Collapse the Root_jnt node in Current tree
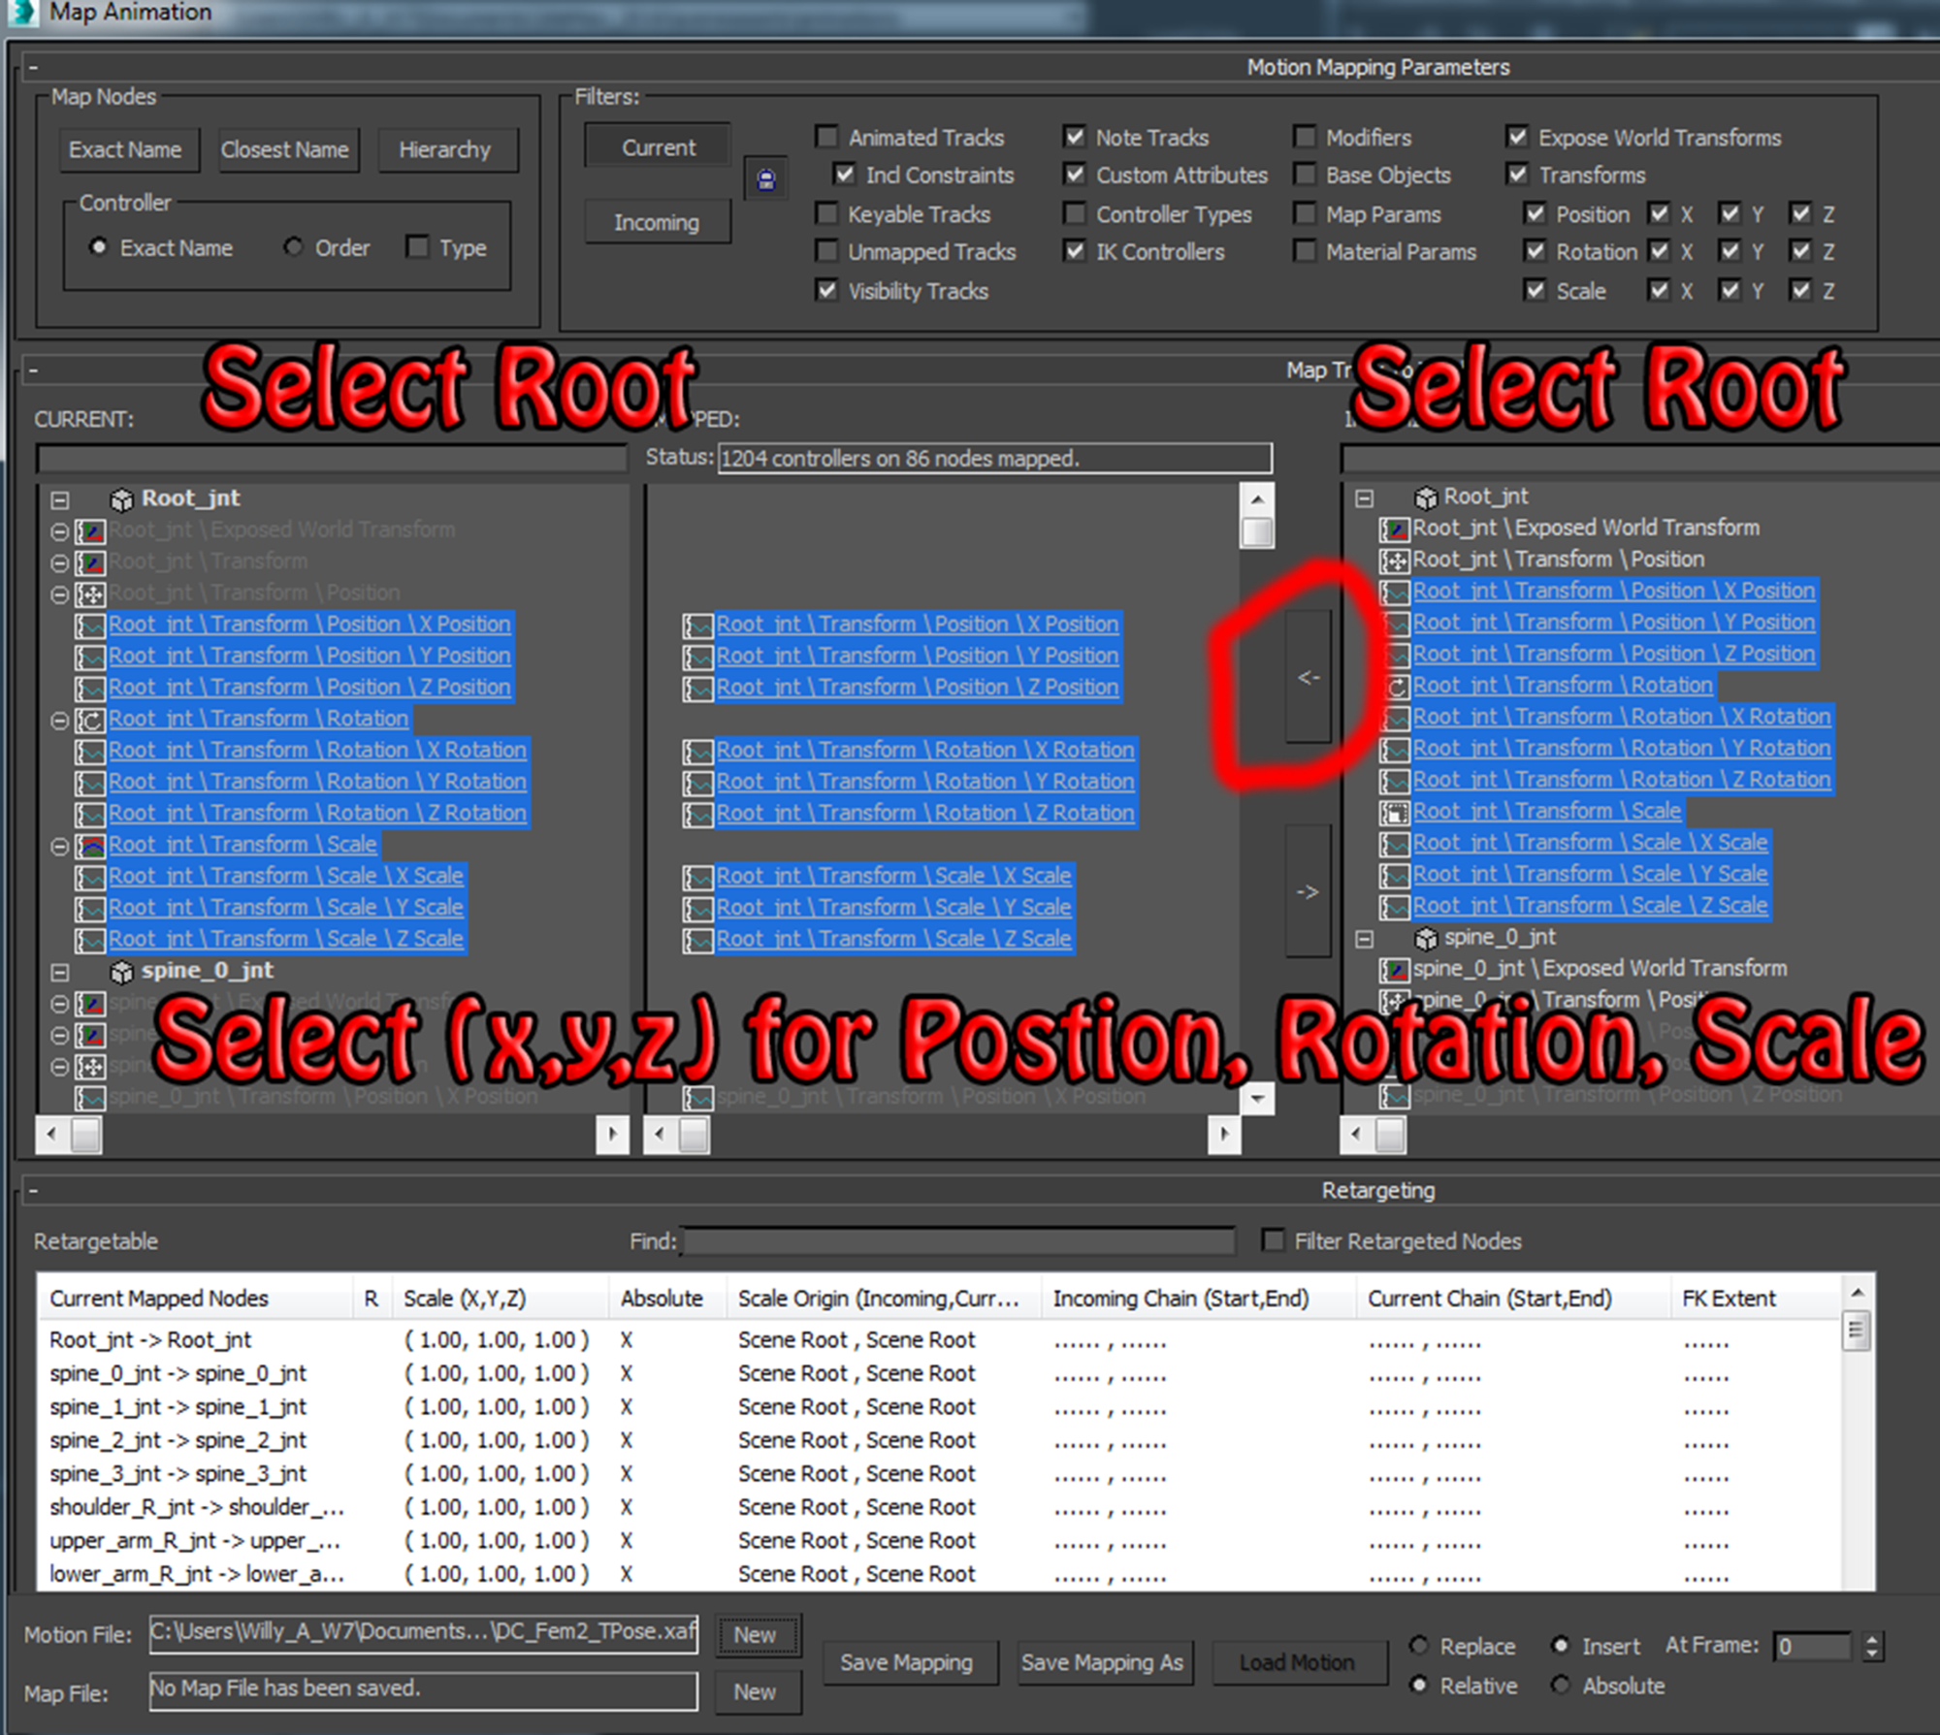Image resolution: width=1940 pixels, height=1735 pixels. (60, 500)
